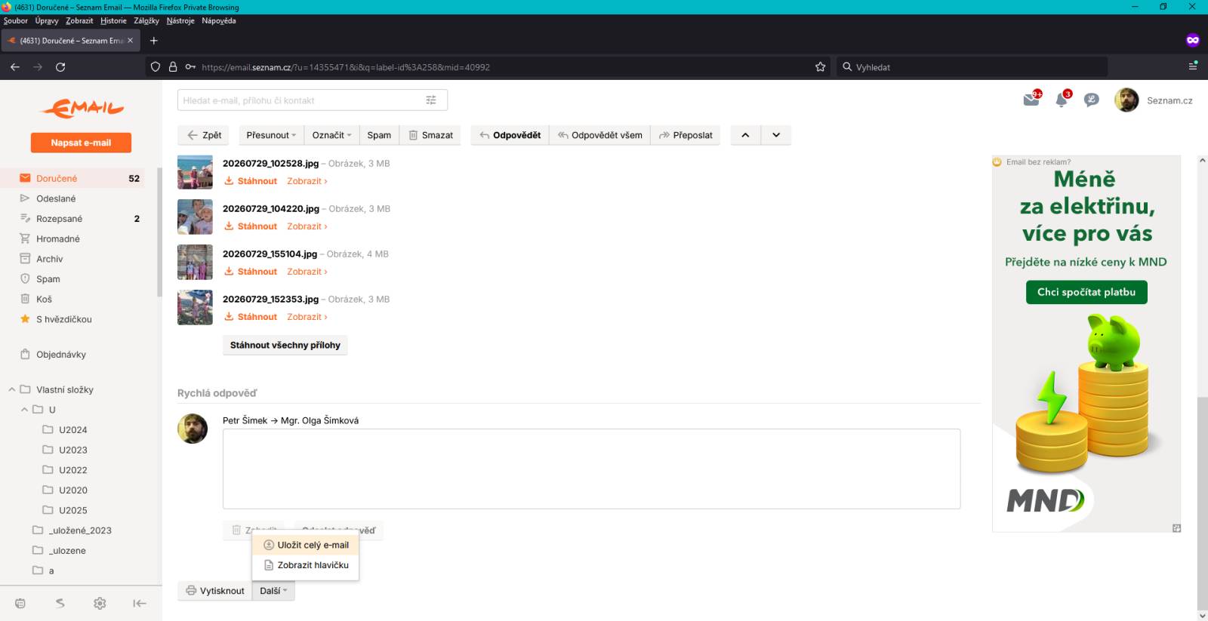The width and height of the screenshot is (1208, 621).
Task: Click Odpovědět button
Action: (510, 135)
